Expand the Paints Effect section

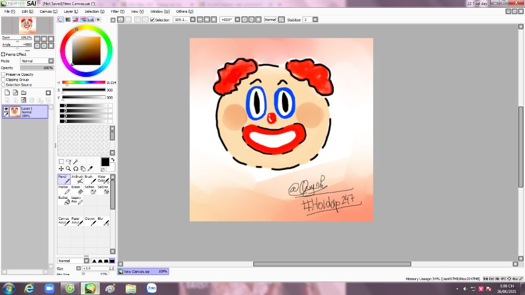3,54
